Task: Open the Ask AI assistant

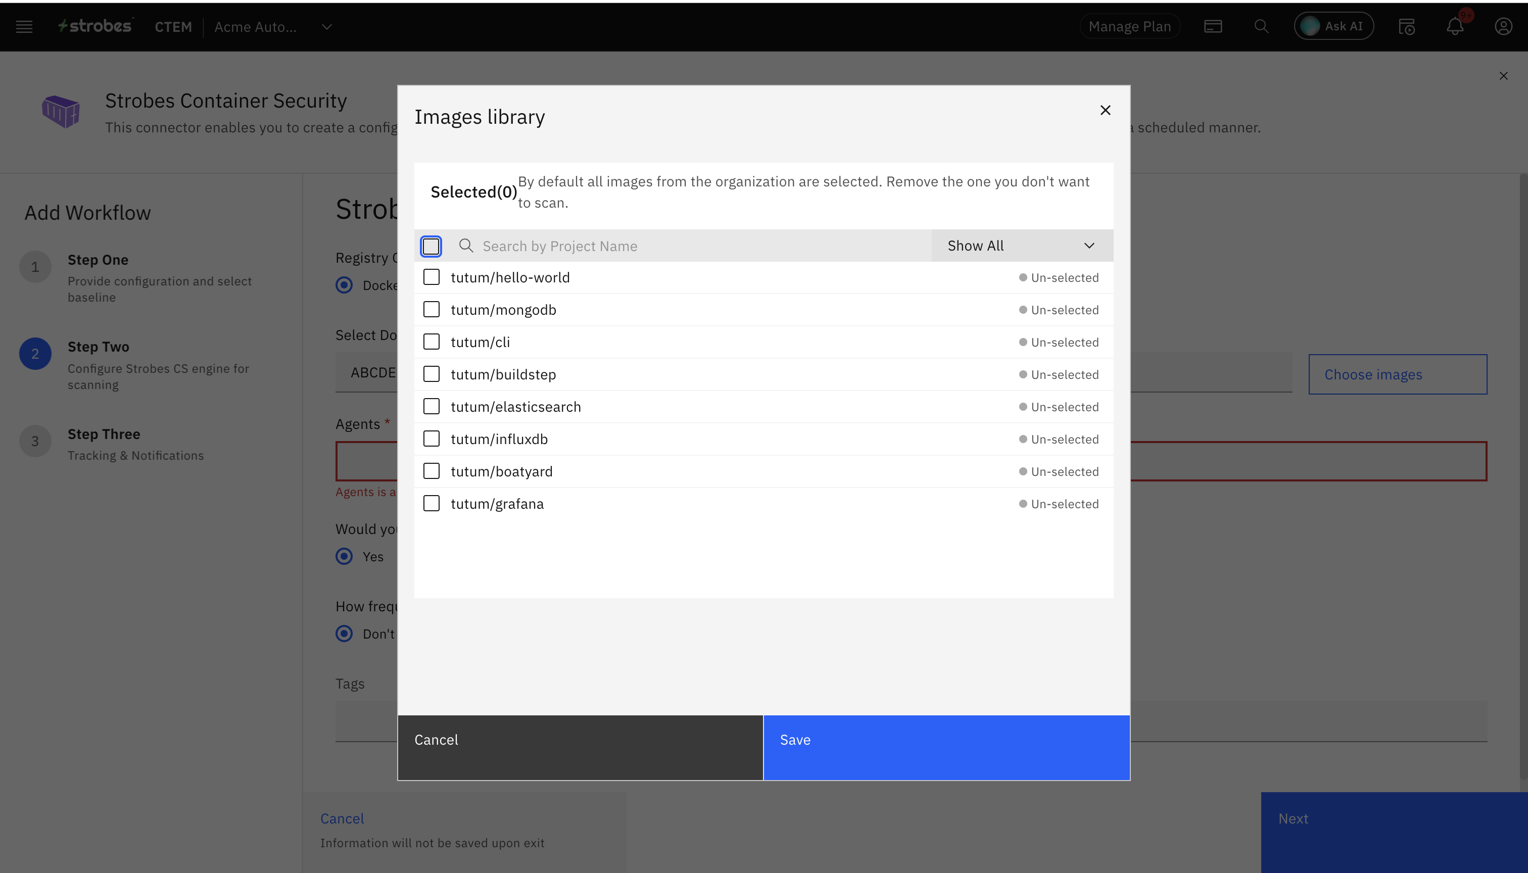Action: tap(1333, 26)
